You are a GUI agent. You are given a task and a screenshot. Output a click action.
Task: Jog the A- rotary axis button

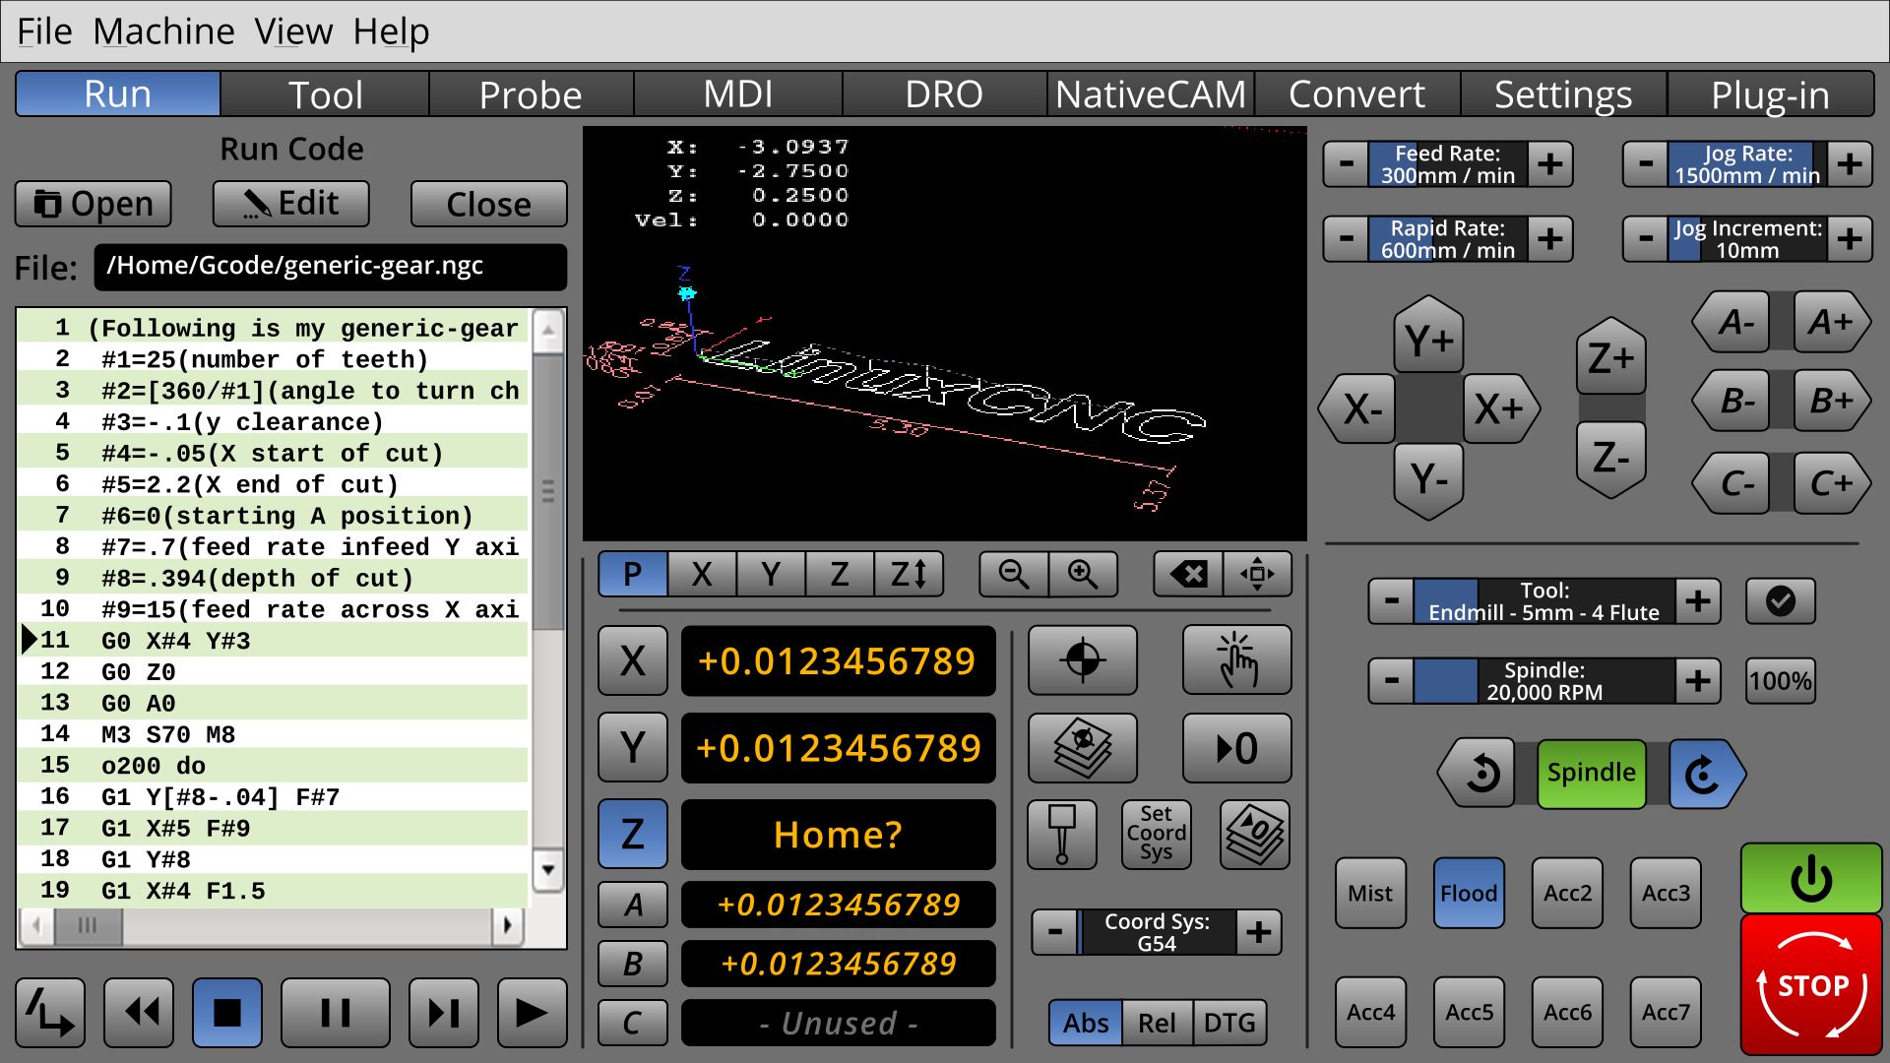[x=1733, y=322]
